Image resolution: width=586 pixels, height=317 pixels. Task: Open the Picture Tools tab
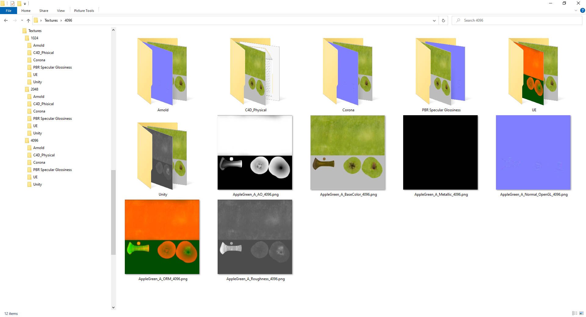84,11
